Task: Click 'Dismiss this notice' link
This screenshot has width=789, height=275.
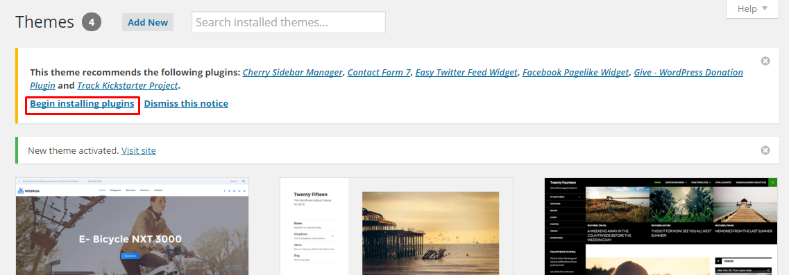Action: tap(186, 104)
